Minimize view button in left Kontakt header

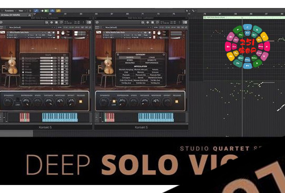[x=89, y=22]
